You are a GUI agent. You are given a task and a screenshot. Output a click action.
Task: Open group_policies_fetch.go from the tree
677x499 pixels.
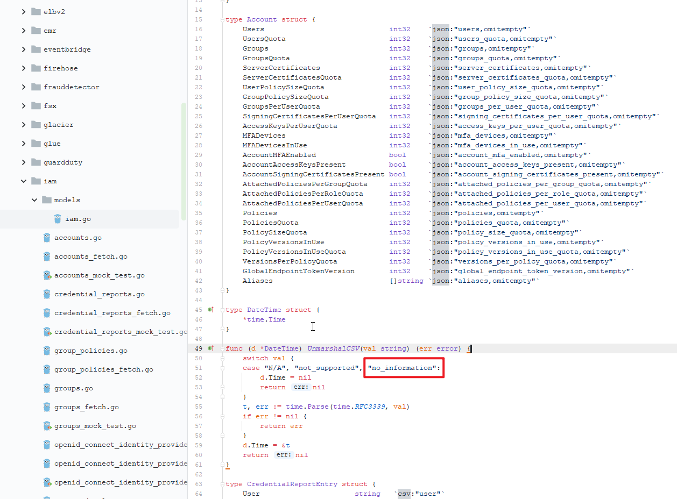coord(104,369)
